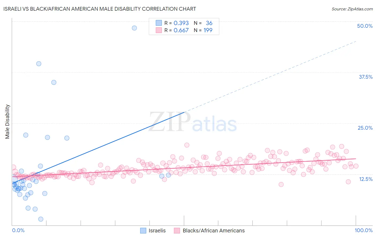Select the Blacks/African Americans legend label
The height and width of the screenshot is (238, 376).
(x=214, y=231)
